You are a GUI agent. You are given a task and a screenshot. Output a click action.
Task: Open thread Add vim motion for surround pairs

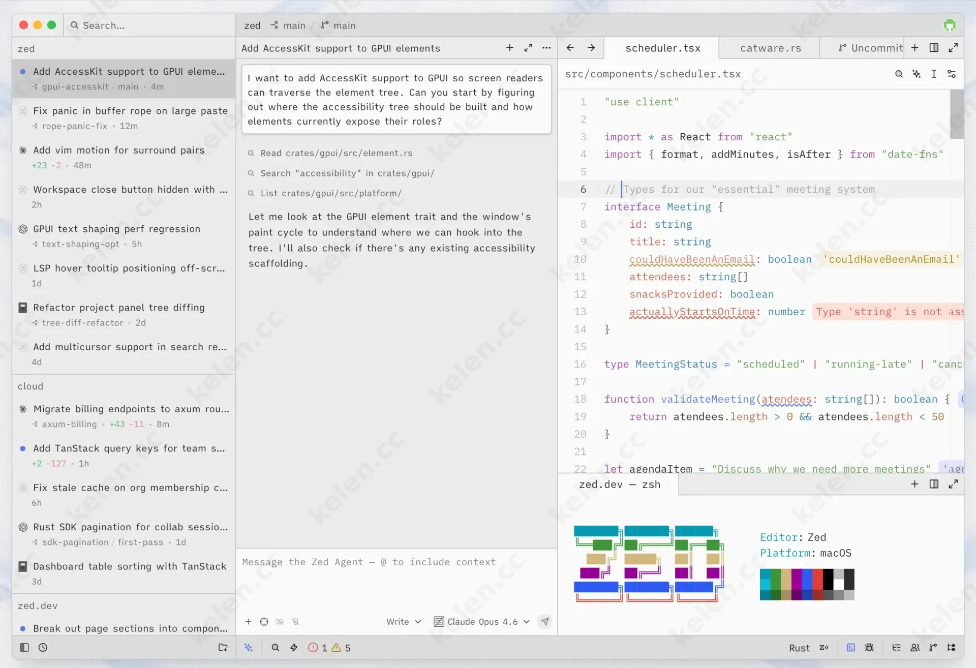click(124, 157)
